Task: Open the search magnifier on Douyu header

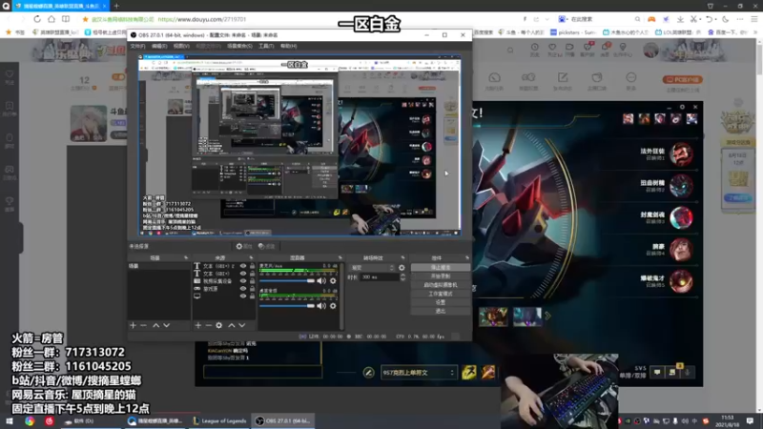Action: 510,50
